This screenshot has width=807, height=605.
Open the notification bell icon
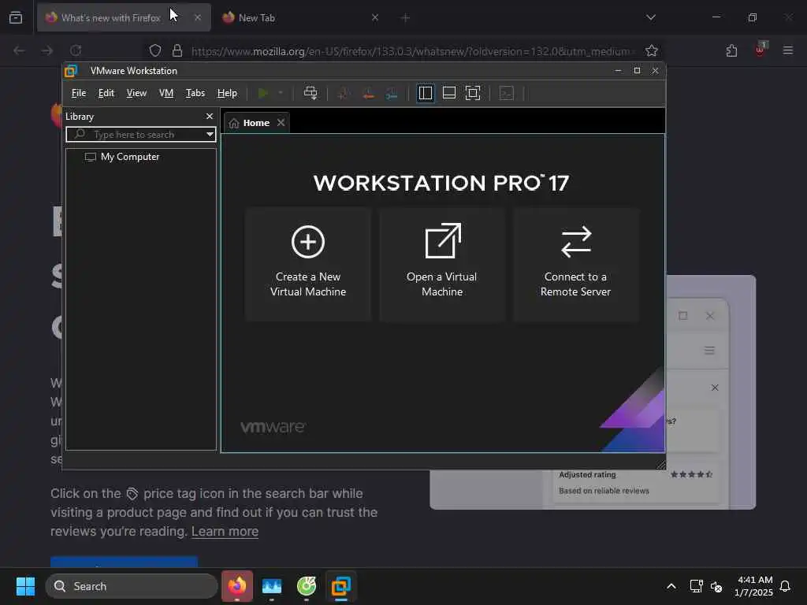[x=786, y=586]
